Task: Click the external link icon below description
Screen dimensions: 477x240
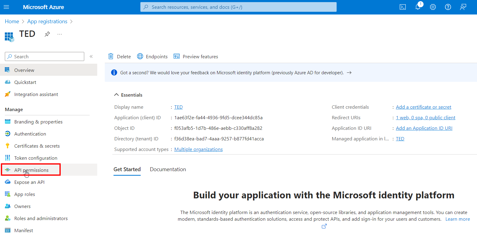Action: click(x=324, y=226)
